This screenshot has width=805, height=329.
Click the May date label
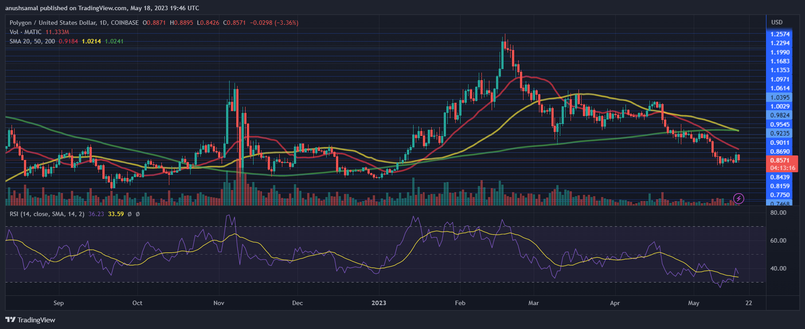pos(693,303)
